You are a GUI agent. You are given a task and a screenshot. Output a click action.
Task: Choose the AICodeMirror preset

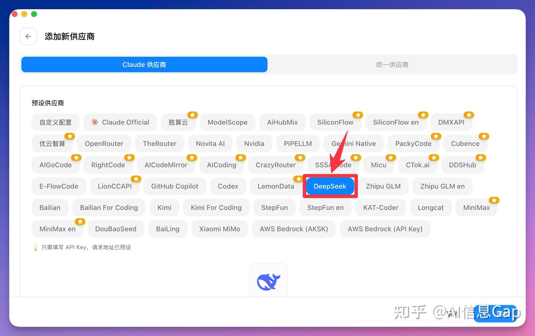166,165
